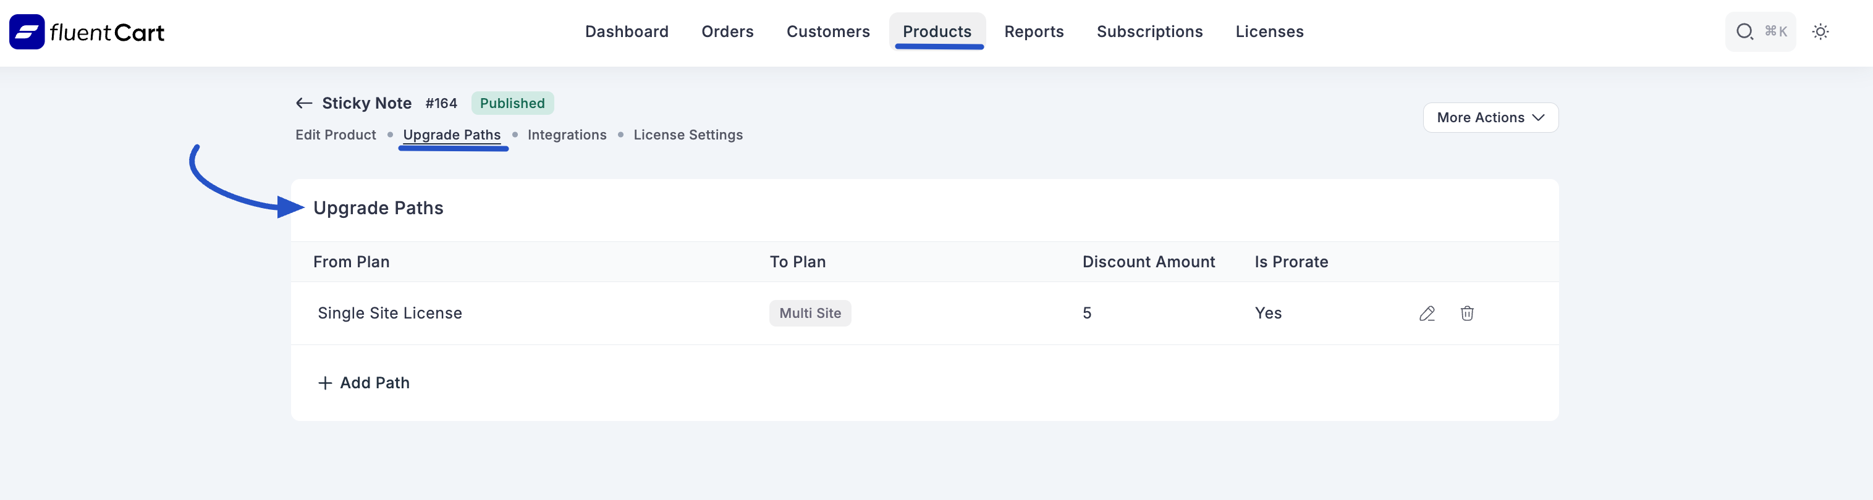The image size is (1873, 500).
Task: Open the Dashboard menu item
Action: click(x=626, y=32)
